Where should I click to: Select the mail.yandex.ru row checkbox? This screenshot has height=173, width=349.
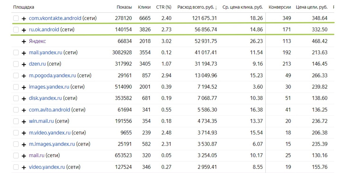click(16, 53)
